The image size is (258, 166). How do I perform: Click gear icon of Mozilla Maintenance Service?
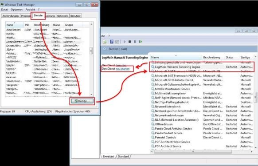(x=152, y=89)
